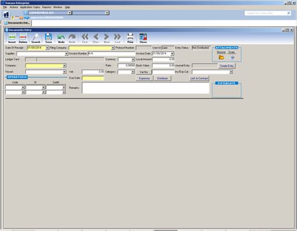Click the small orange icon in the top strip
This screenshot has height=231, width=297.
click(x=21, y=18)
